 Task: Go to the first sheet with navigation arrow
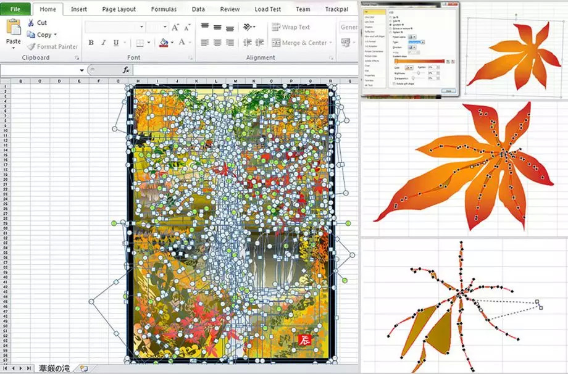6,368
